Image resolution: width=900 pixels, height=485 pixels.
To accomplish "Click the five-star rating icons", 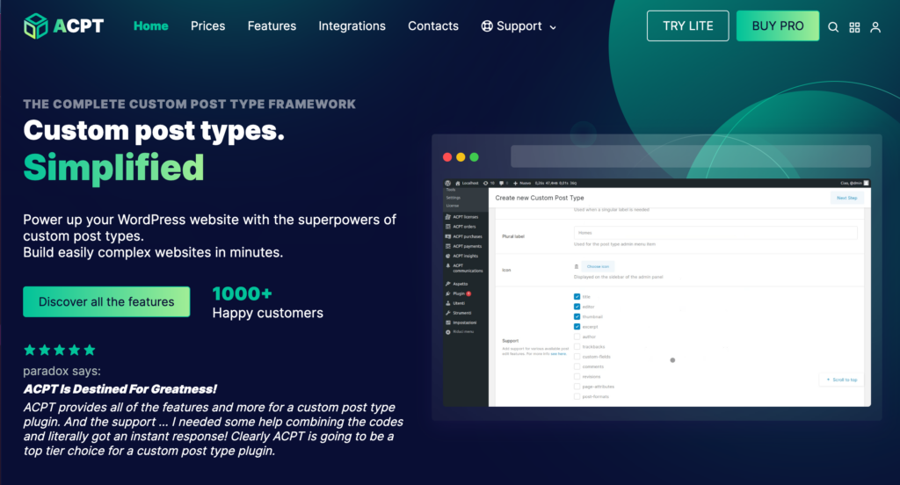I will (59, 350).
